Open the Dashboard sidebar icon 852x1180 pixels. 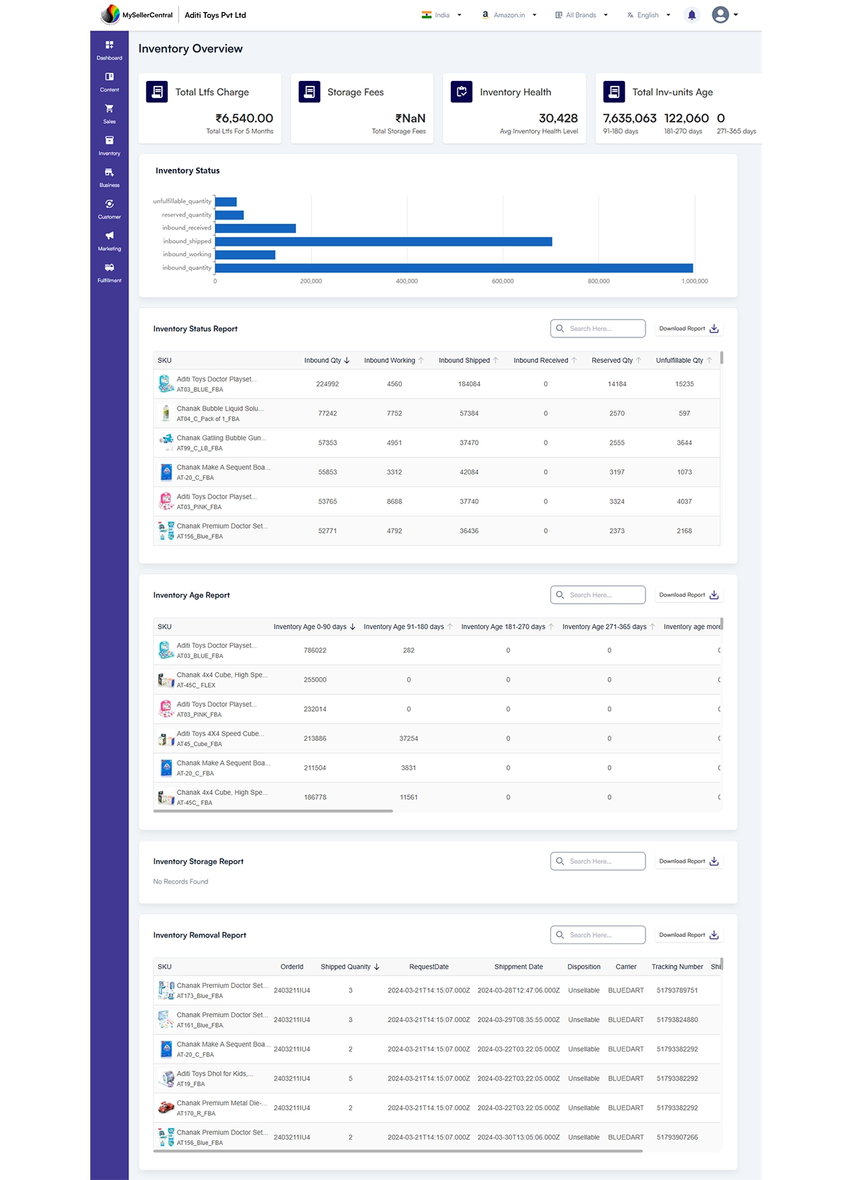(109, 50)
